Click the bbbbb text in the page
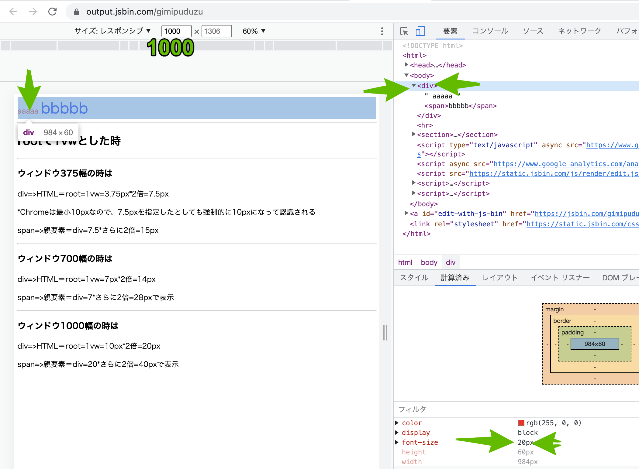 click(x=64, y=108)
